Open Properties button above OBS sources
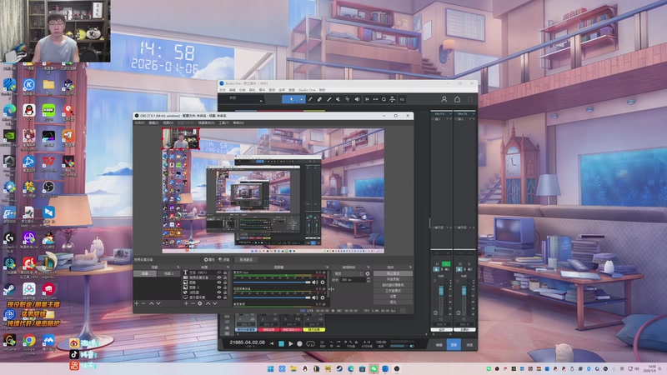This screenshot has height=375, width=667. [x=209, y=260]
